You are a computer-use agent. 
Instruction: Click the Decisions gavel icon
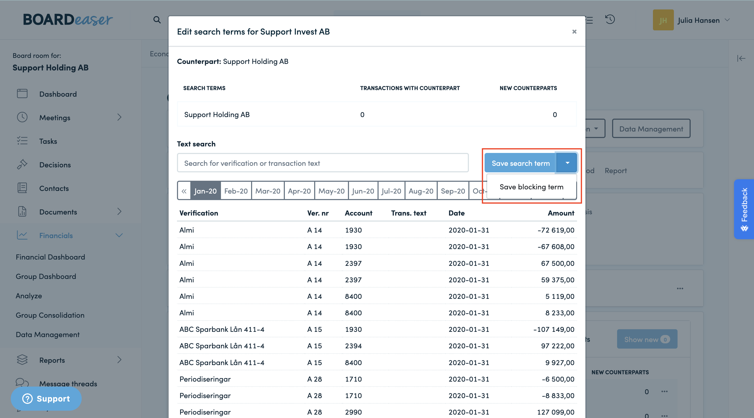[x=22, y=164]
